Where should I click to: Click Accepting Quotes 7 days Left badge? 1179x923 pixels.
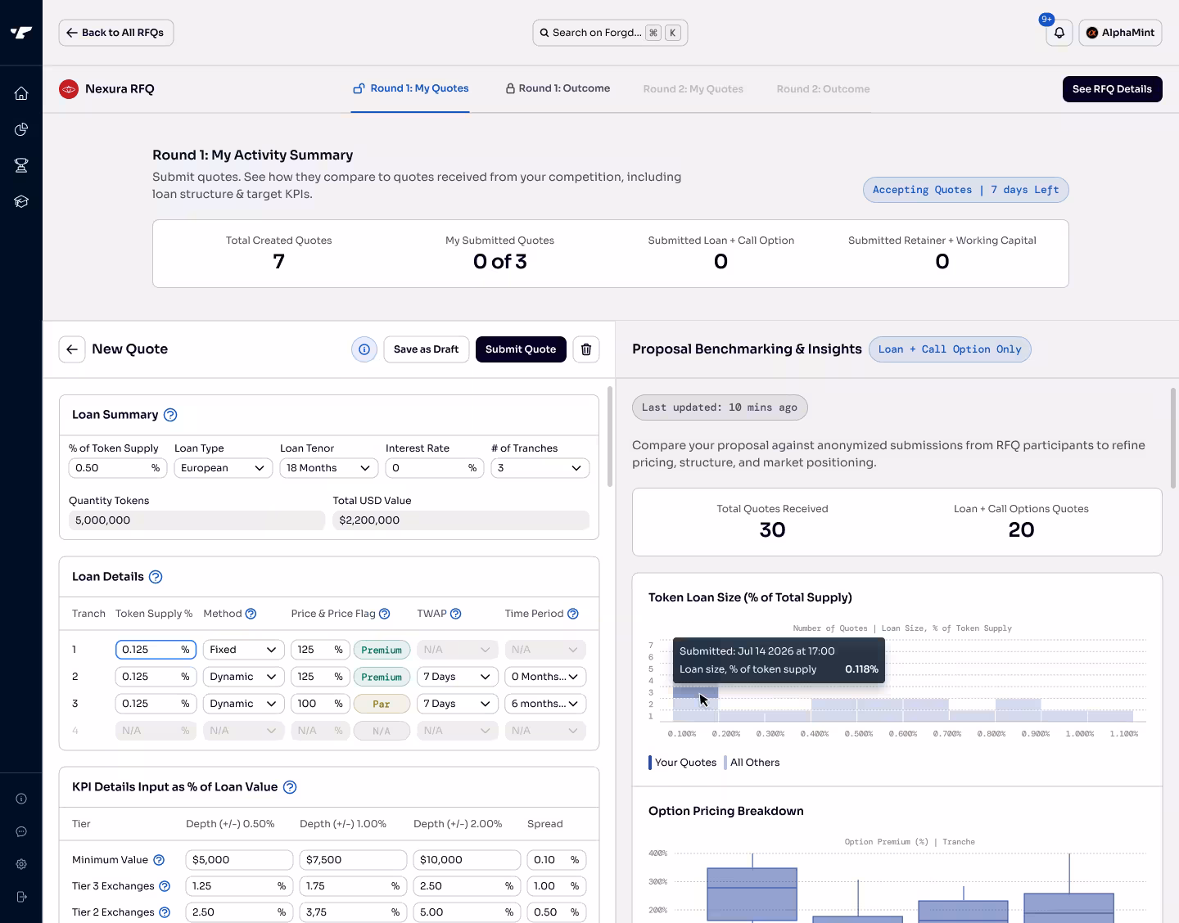coord(965,190)
